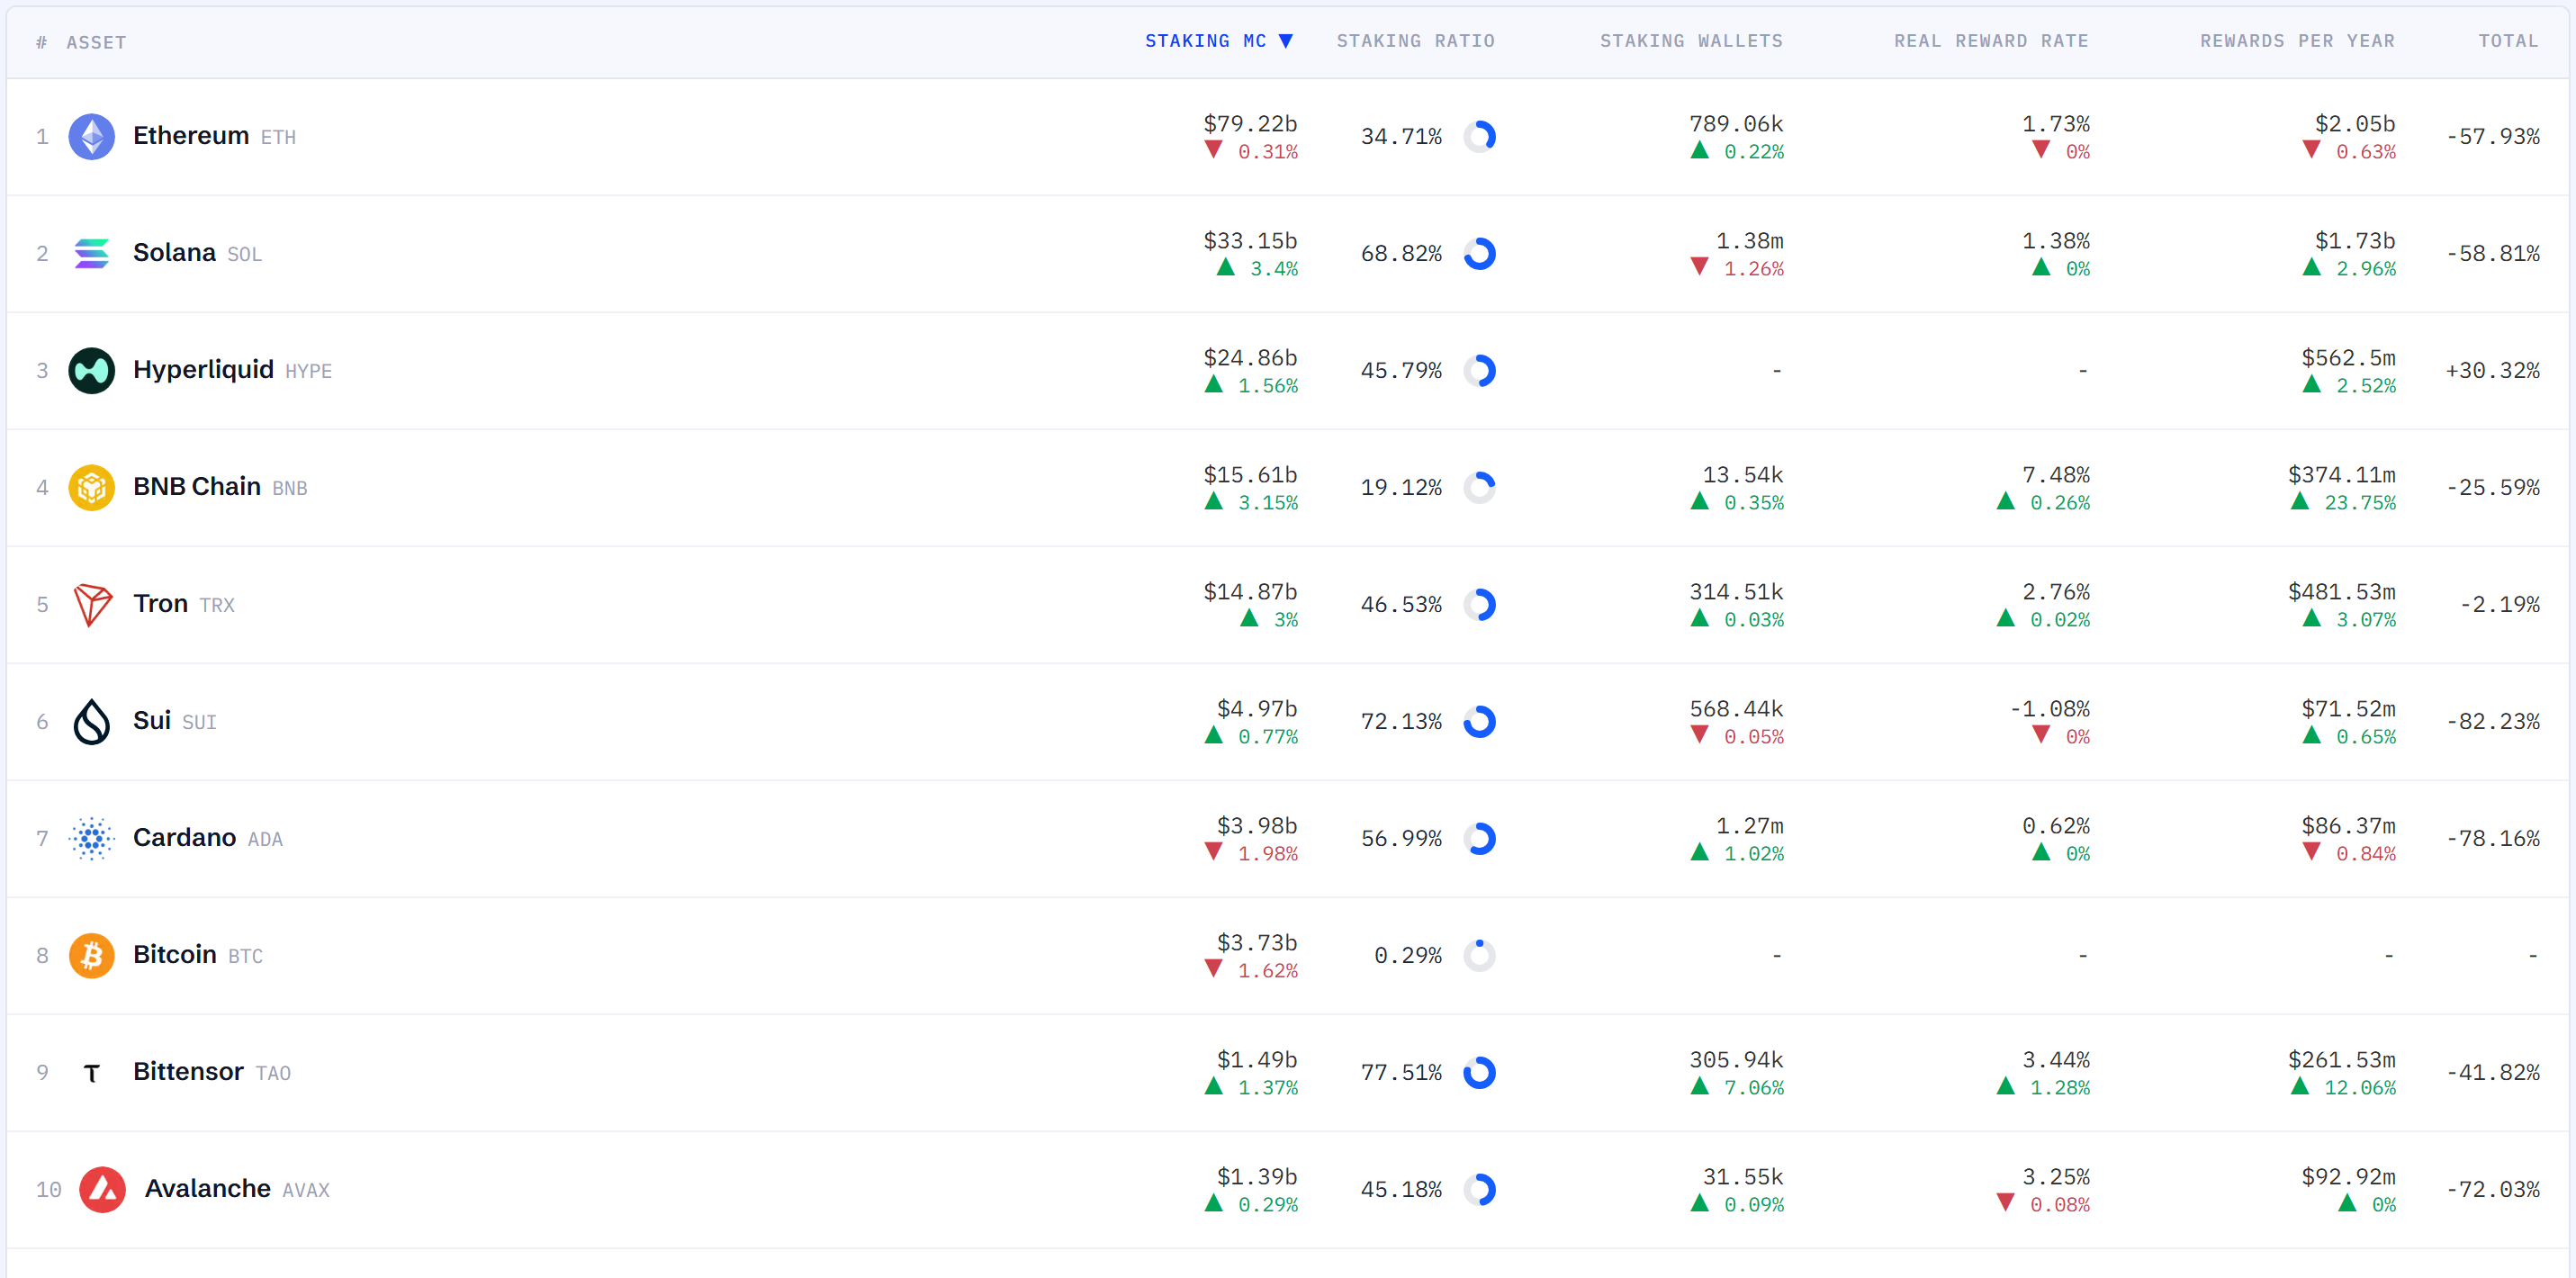Image resolution: width=2576 pixels, height=1278 pixels.
Task: Click the sort arrow beside Staking MC
Action: 1286,41
